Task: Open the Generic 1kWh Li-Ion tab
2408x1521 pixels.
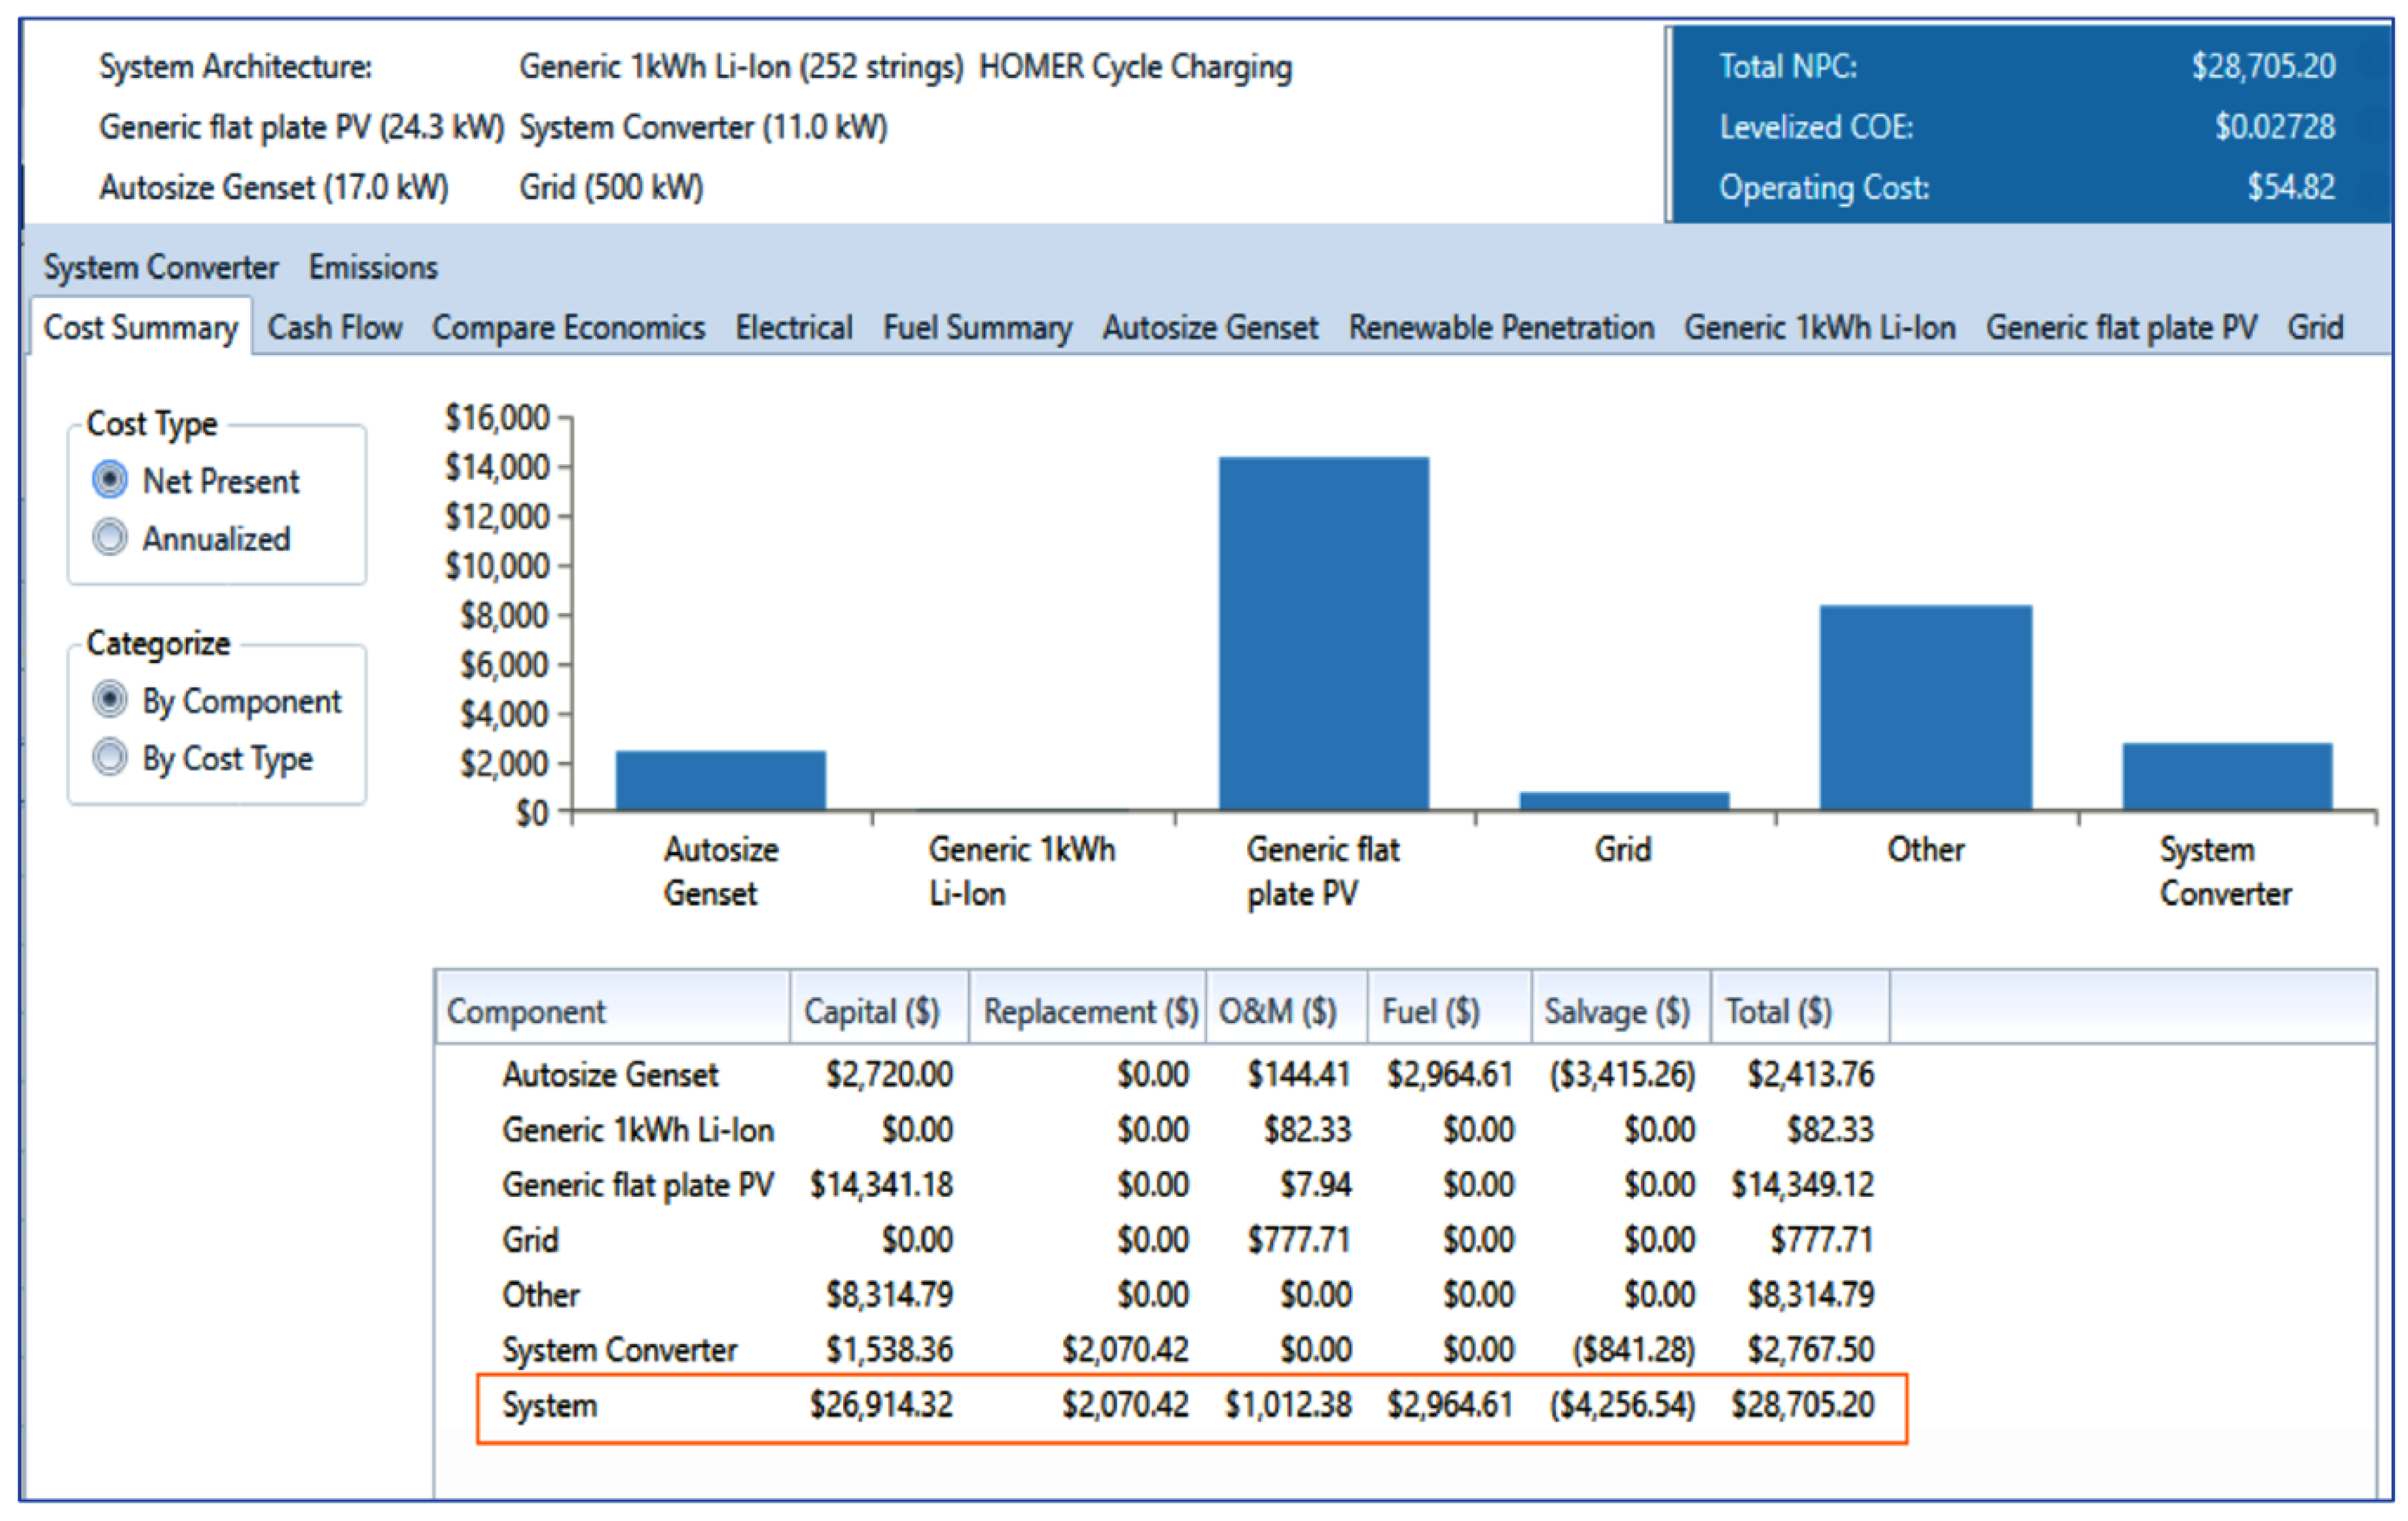Action: (1819, 328)
